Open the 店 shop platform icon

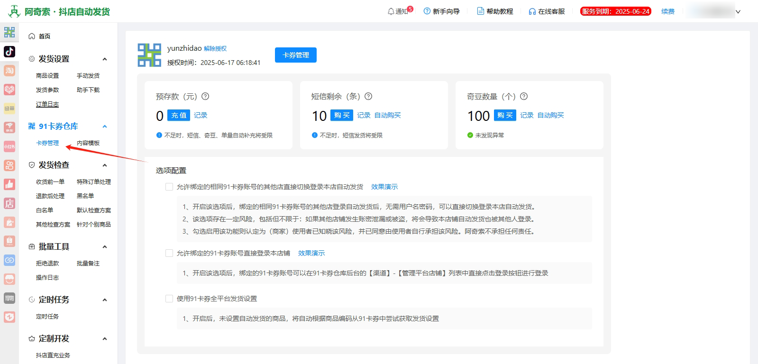[x=9, y=203]
